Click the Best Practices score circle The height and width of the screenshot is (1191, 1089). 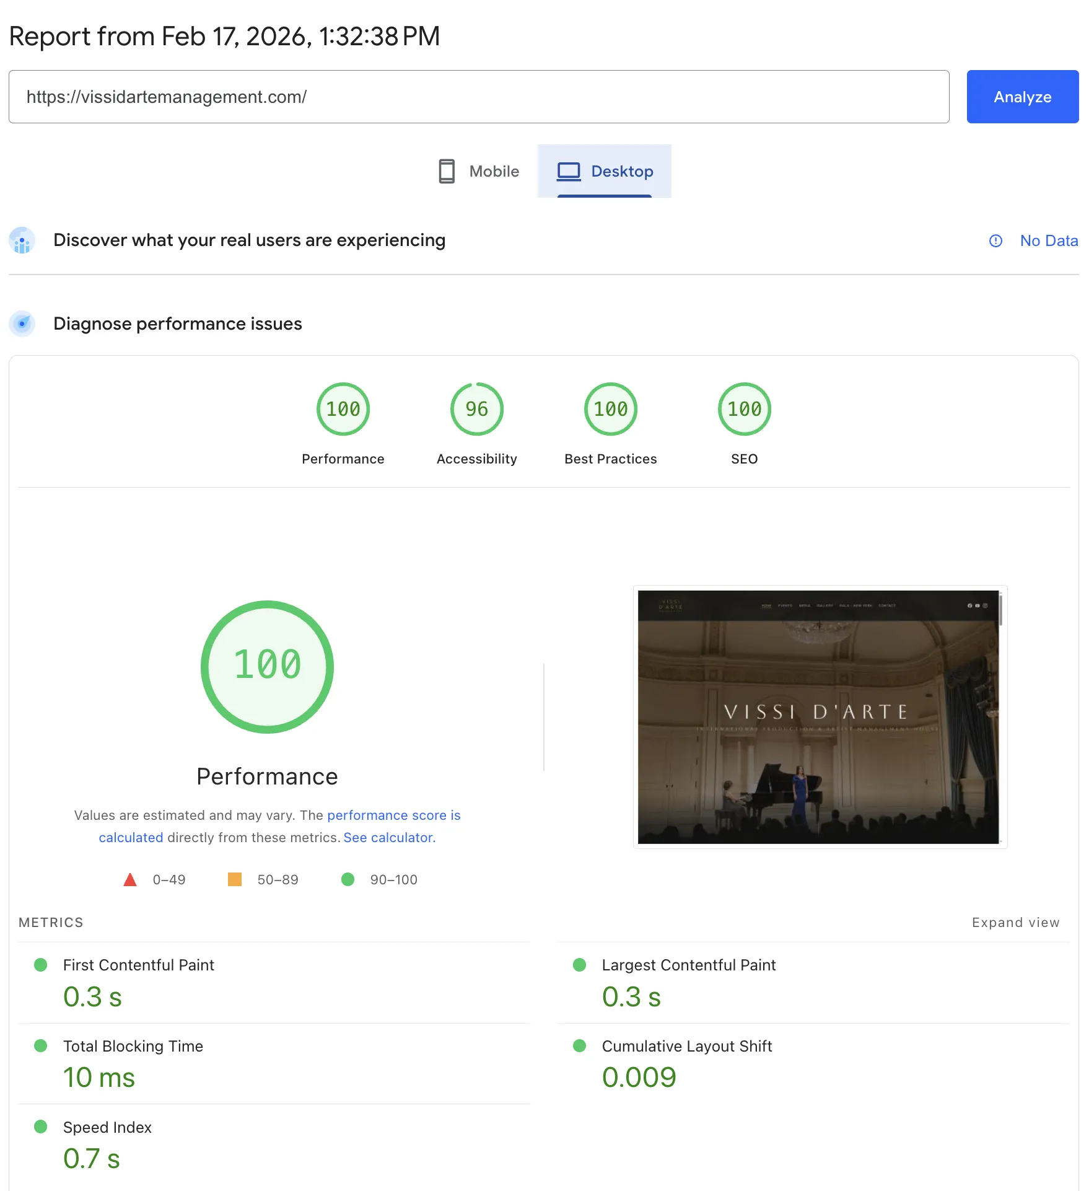pyautogui.click(x=610, y=408)
